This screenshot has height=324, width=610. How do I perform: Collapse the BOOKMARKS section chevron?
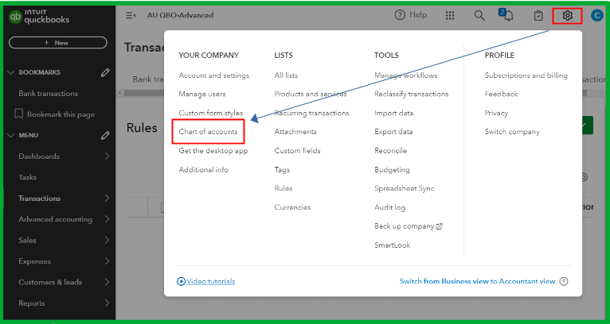(11, 72)
